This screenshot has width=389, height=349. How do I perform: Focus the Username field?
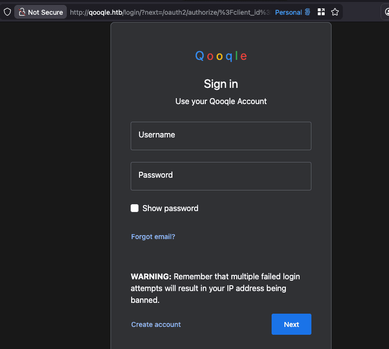[x=221, y=136]
